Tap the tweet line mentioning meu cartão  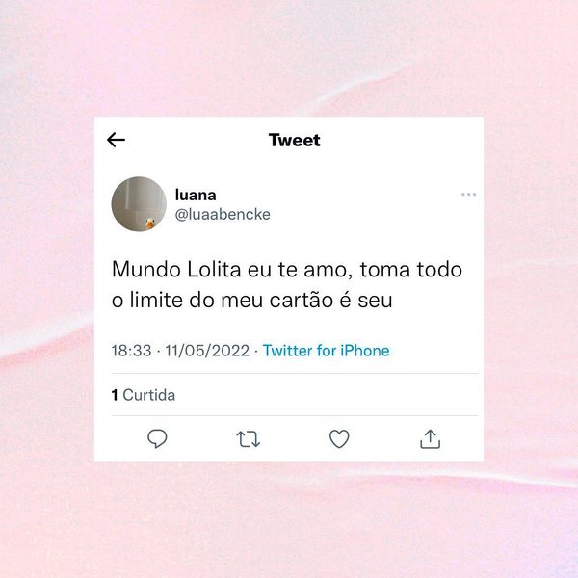[251, 300]
